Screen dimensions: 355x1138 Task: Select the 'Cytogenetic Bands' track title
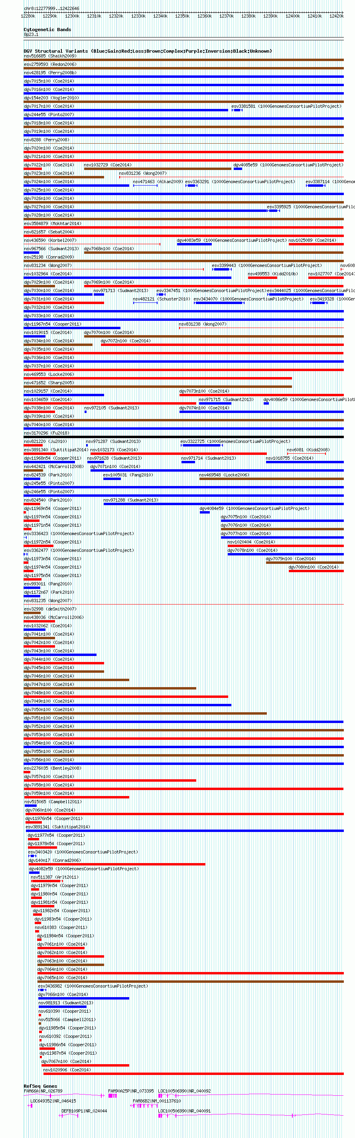tap(47, 30)
